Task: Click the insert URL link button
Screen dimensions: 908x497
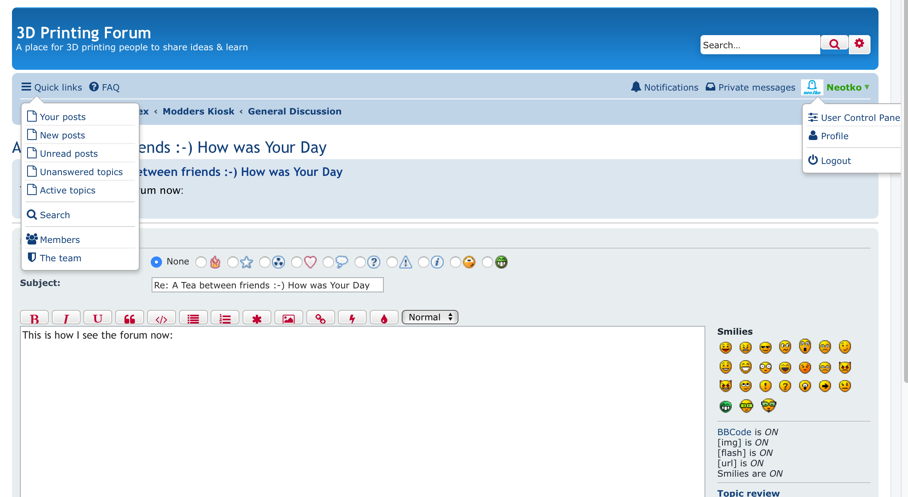Action: (320, 318)
